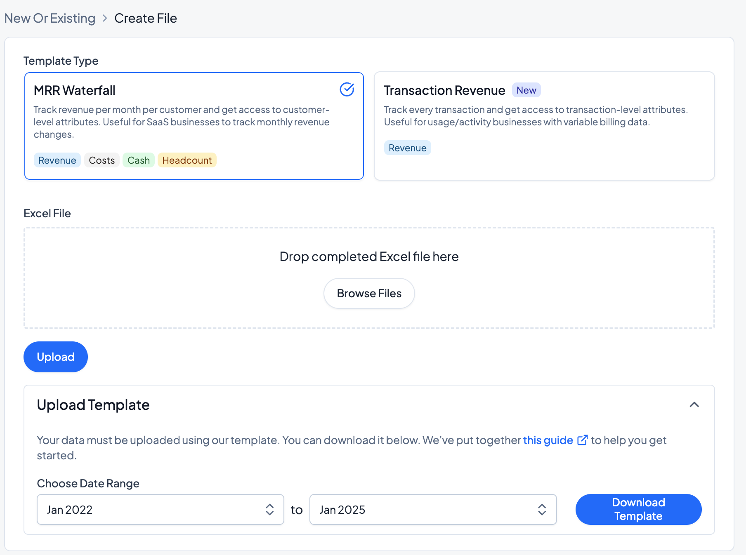Screen dimensions: 746x555
Task: Open the this guide link
Action: [548, 440]
